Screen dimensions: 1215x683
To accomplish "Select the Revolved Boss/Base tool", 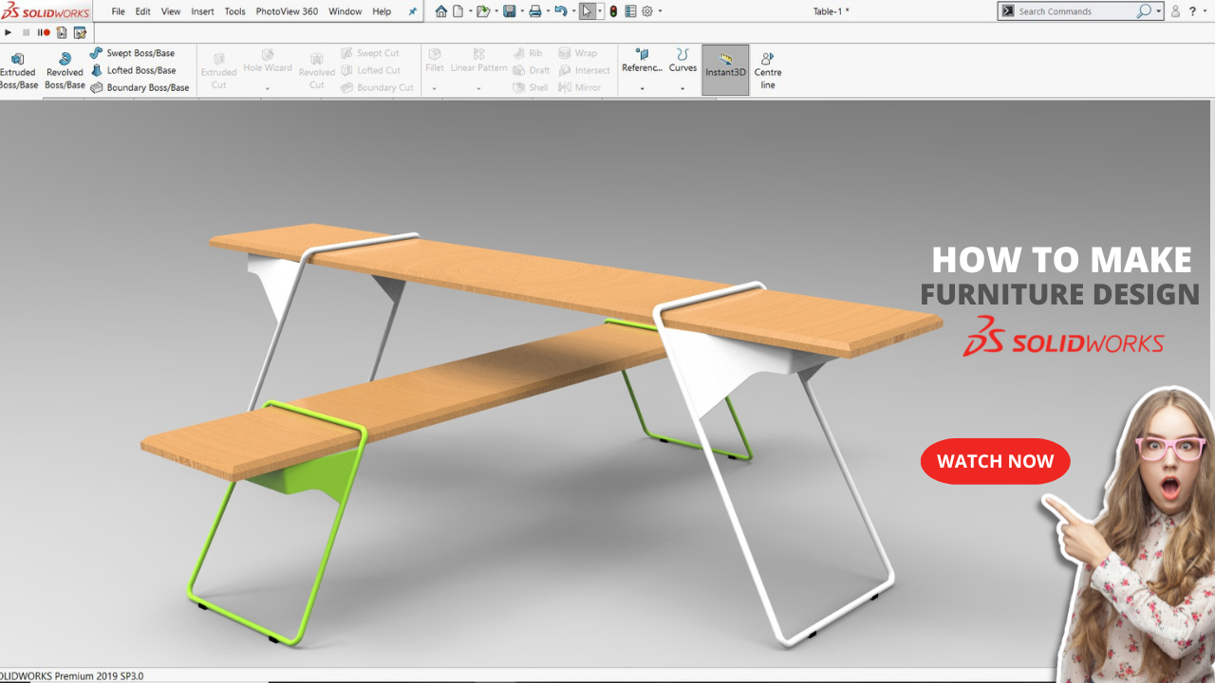I will [65, 71].
